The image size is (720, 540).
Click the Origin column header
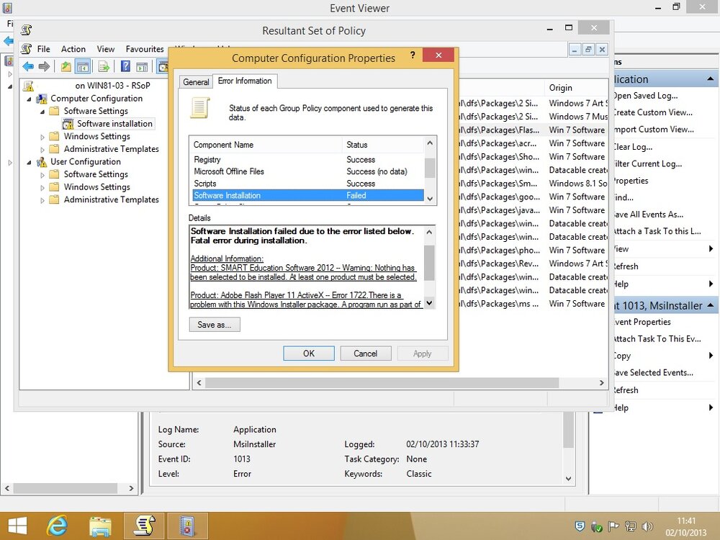pos(576,88)
